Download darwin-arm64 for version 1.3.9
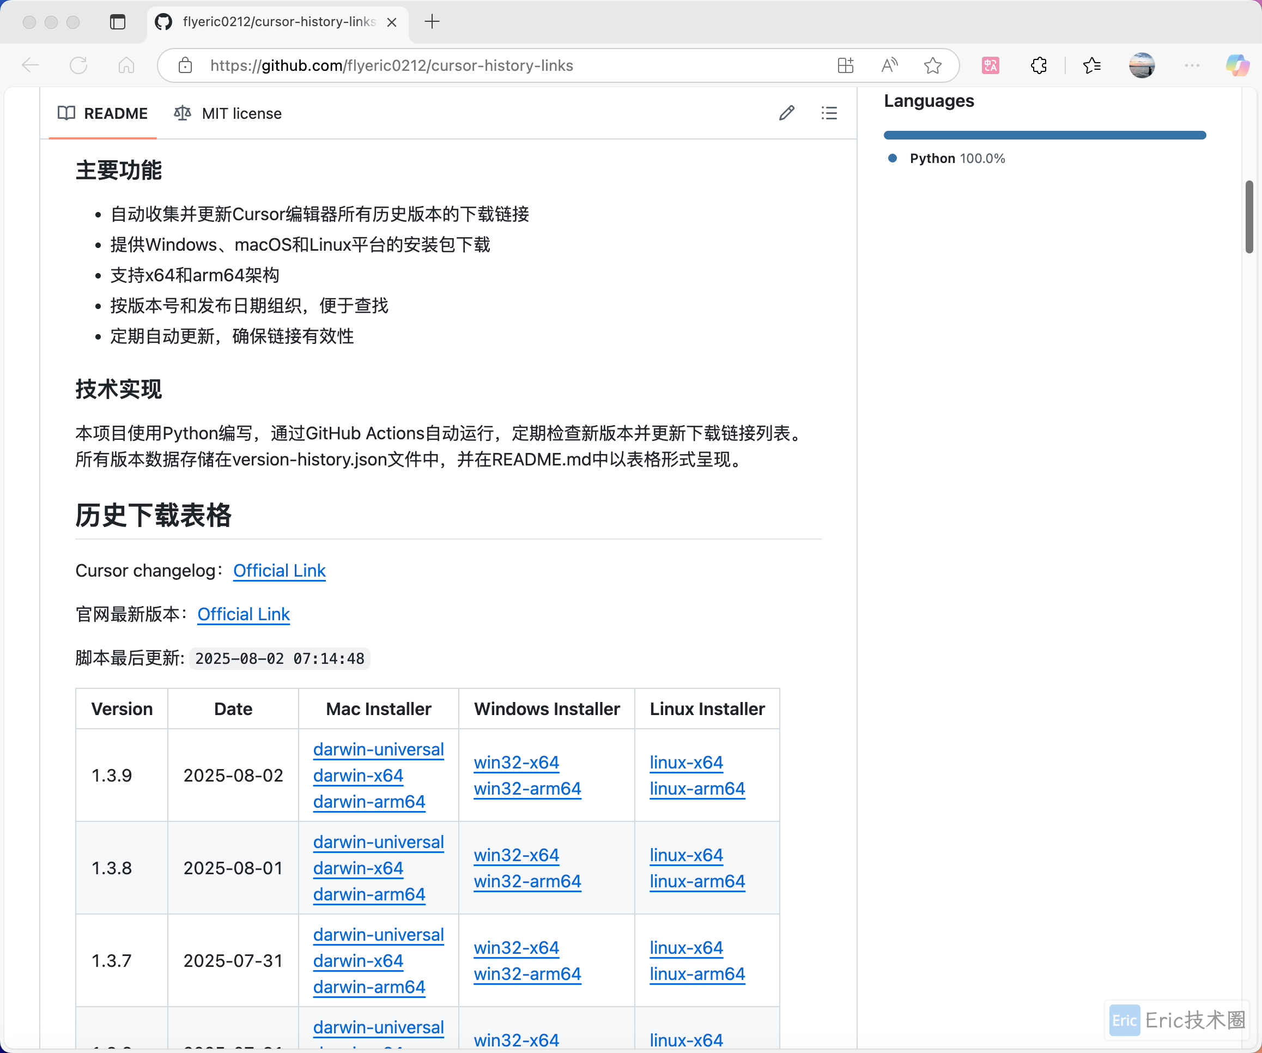The image size is (1262, 1053). [369, 802]
